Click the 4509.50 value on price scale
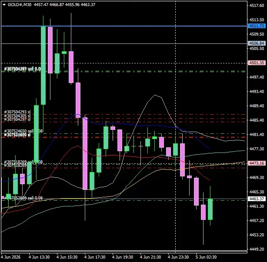 click(x=257, y=34)
